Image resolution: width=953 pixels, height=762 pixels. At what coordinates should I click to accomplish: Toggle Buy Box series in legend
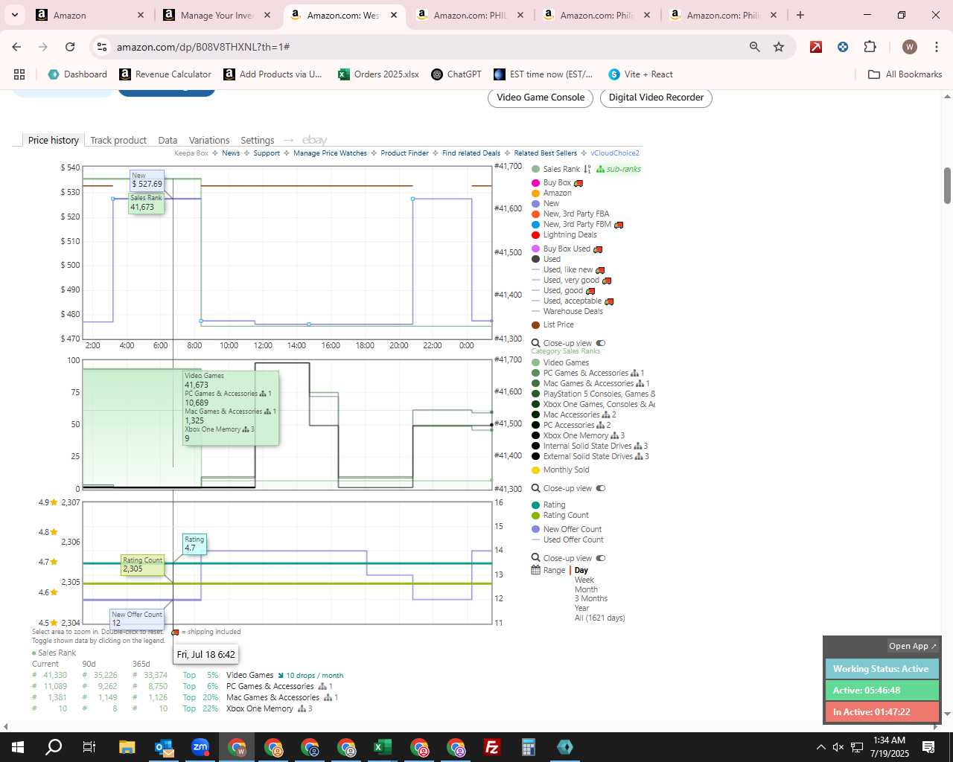click(x=558, y=182)
